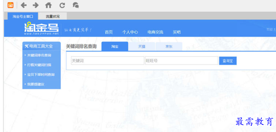Click the 让电商更简单 slogan text
This screenshot has width=276, height=132.
[78, 30]
